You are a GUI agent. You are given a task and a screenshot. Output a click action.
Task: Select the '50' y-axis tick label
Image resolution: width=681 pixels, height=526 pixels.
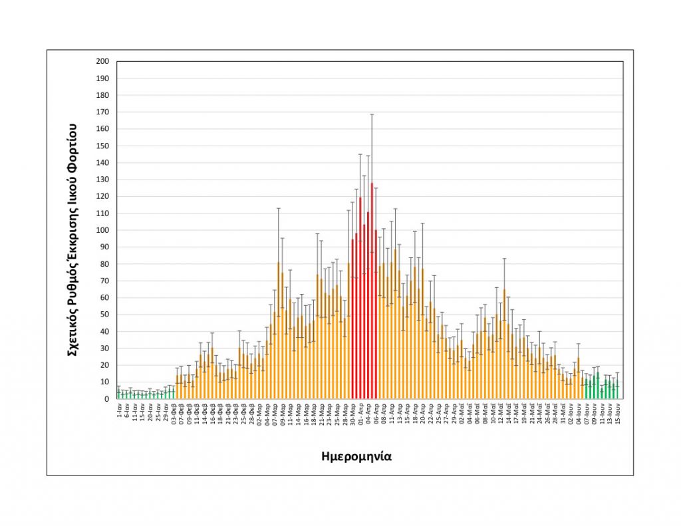104,315
